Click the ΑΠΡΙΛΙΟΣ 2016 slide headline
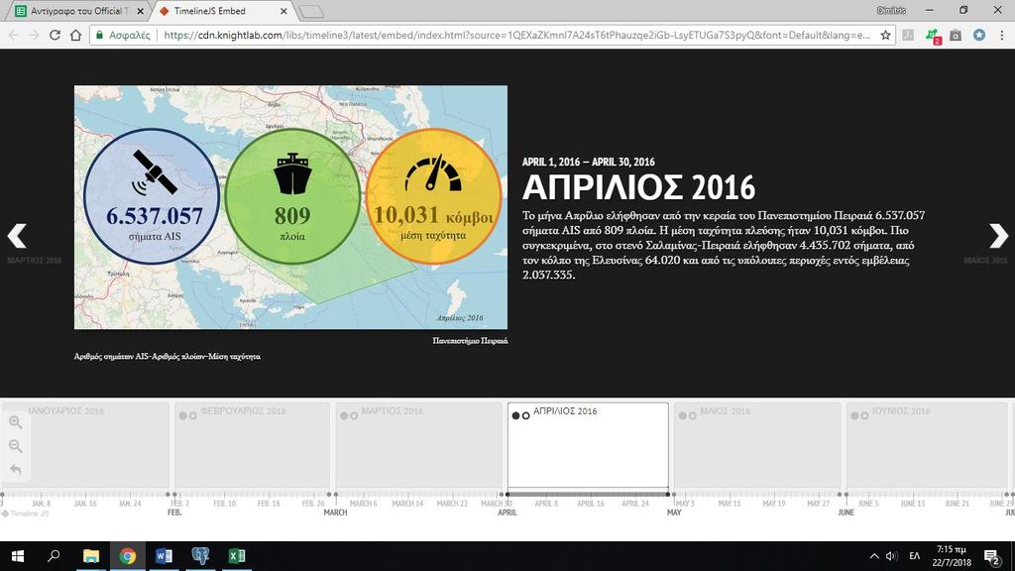 [x=638, y=187]
